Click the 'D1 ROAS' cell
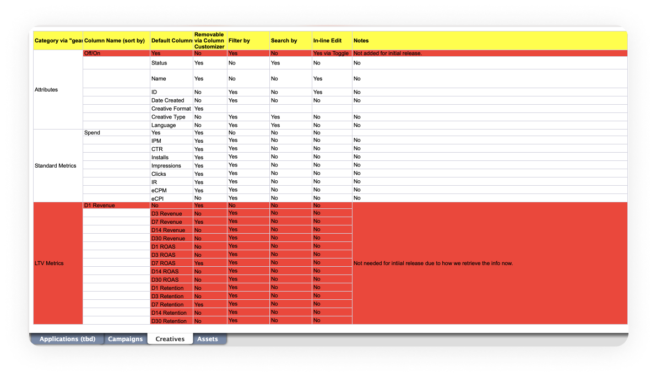Image resolution: width=656 pixels, height=377 pixels. coord(171,246)
